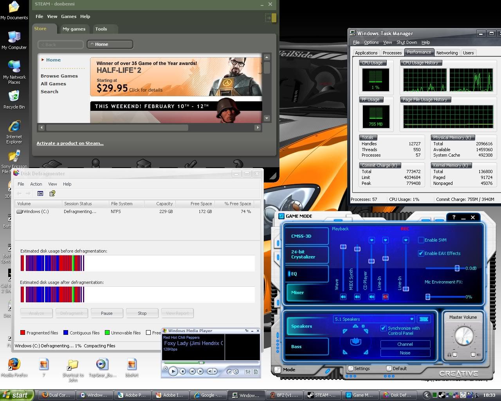Click Steam store scroll down arrow
501x401 pixels.
pos(267,118)
